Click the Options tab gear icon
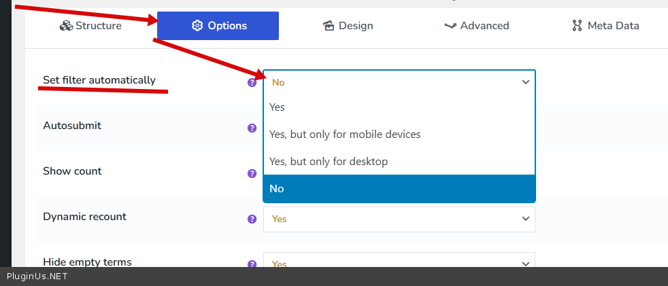The height and width of the screenshot is (286, 668). pos(197,26)
